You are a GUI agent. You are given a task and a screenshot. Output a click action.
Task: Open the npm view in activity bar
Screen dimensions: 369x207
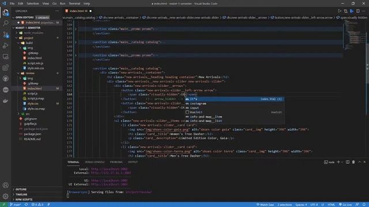point(5,90)
